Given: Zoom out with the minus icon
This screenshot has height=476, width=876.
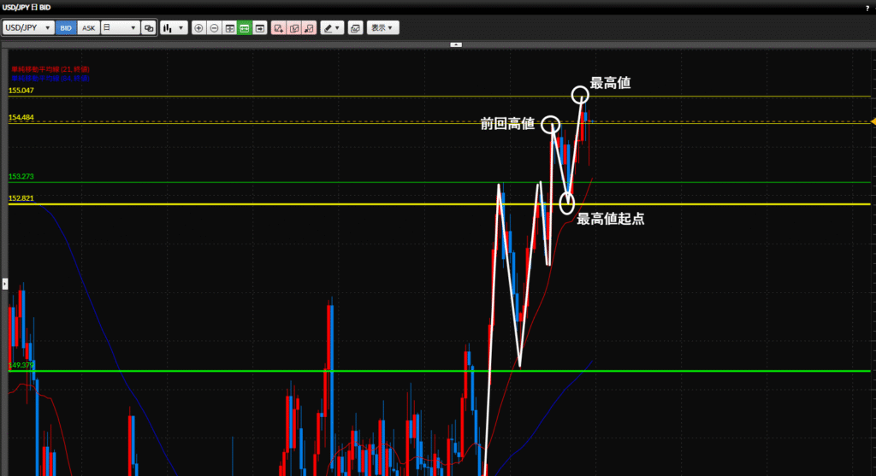Looking at the screenshot, I should (x=214, y=27).
